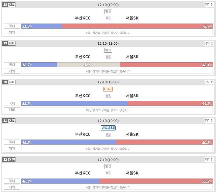Screen dimensions: 217x195
Task: Select the 국내 tab in match 28
Action: 12,26
